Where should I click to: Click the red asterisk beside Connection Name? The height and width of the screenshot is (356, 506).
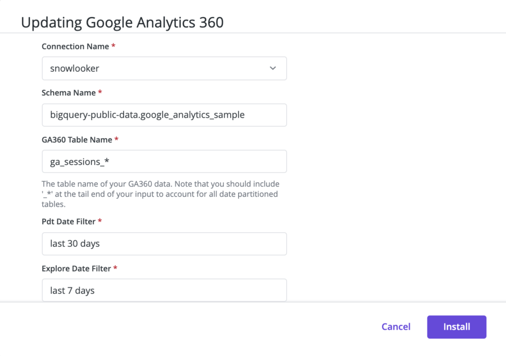113,45
